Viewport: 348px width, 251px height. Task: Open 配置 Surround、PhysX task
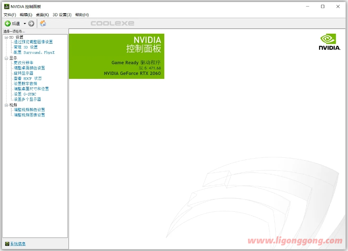click(x=34, y=52)
